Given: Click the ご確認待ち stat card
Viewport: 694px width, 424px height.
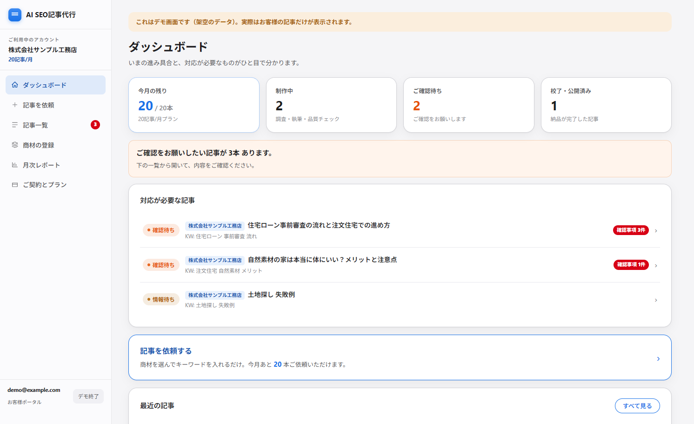Looking at the screenshot, I should (x=469, y=105).
